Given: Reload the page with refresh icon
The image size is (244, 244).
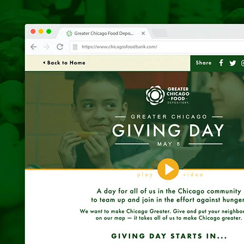Looking at the screenshot, I should [x=60, y=47].
